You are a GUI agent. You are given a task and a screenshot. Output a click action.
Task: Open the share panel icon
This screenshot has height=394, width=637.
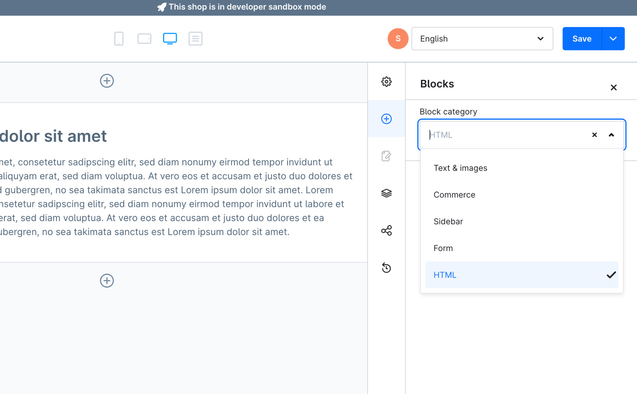pos(386,231)
